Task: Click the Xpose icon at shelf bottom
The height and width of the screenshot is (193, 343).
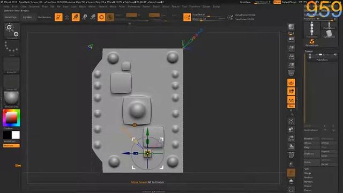Action: click(291, 189)
